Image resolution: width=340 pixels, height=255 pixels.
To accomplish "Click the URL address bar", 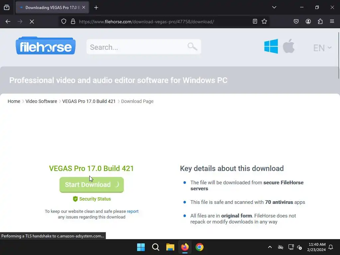I will (146, 22).
